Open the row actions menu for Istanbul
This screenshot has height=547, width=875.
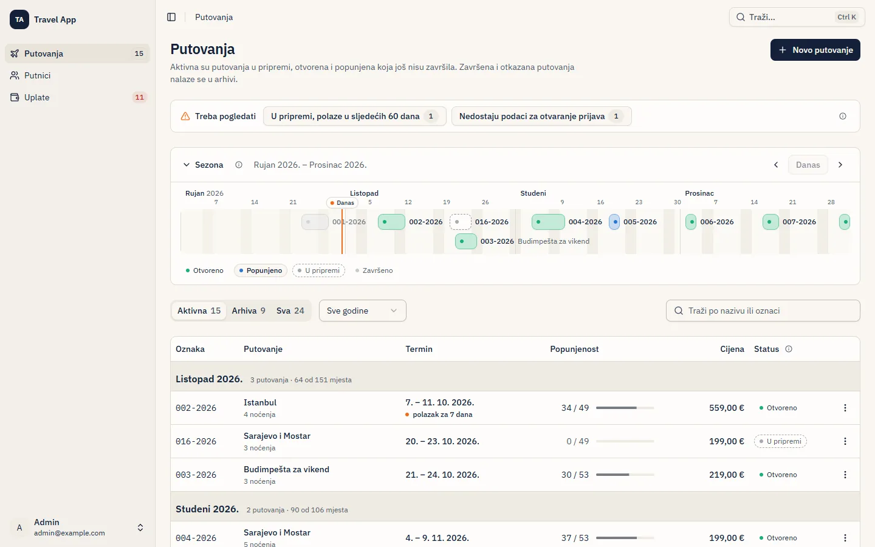pyautogui.click(x=845, y=408)
